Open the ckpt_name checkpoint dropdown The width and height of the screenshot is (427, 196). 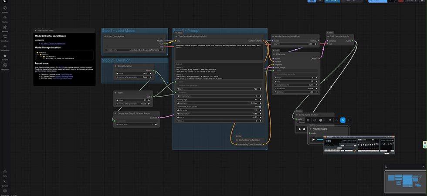pos(134,50)
